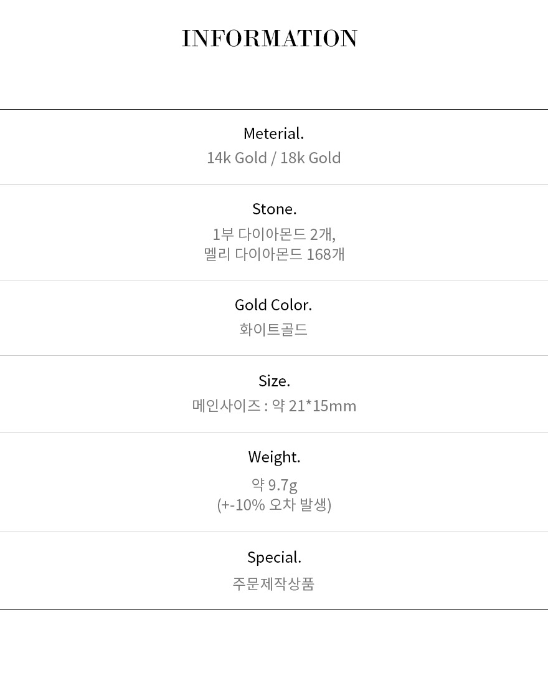Click the INFORMATION heading
Viewport: 548px width, 683px height.
click(270, 39)
